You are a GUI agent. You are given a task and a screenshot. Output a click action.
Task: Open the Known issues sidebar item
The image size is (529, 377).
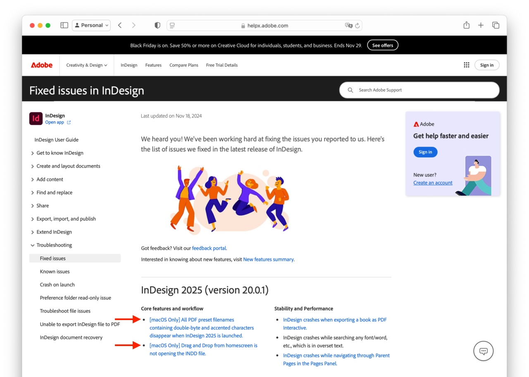[55, 271]
